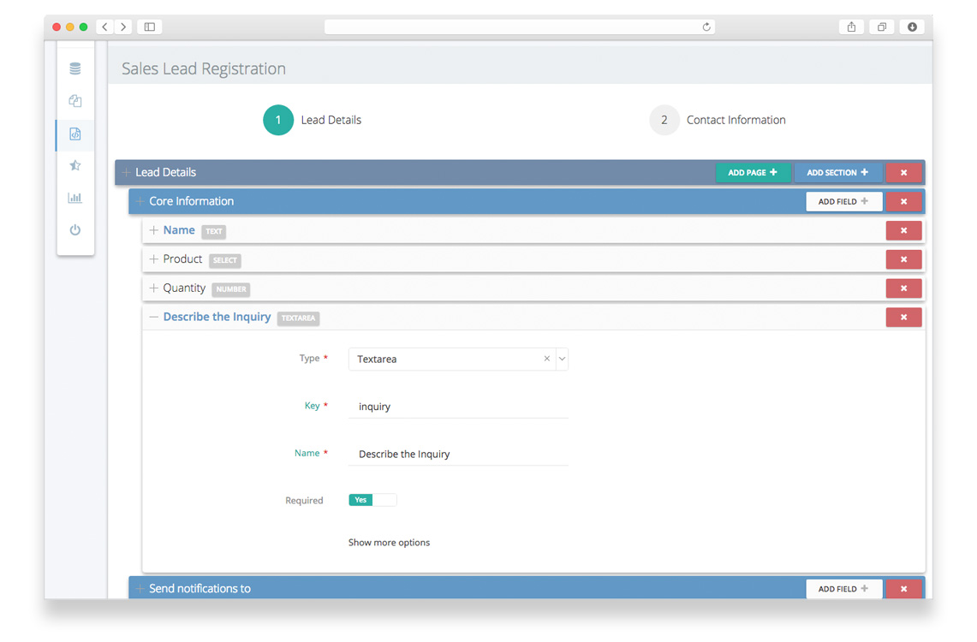This screenshot has width=977, height=642.
Task: Click the Add Page button
Action: pyautogui.click(x=753, y=173)
